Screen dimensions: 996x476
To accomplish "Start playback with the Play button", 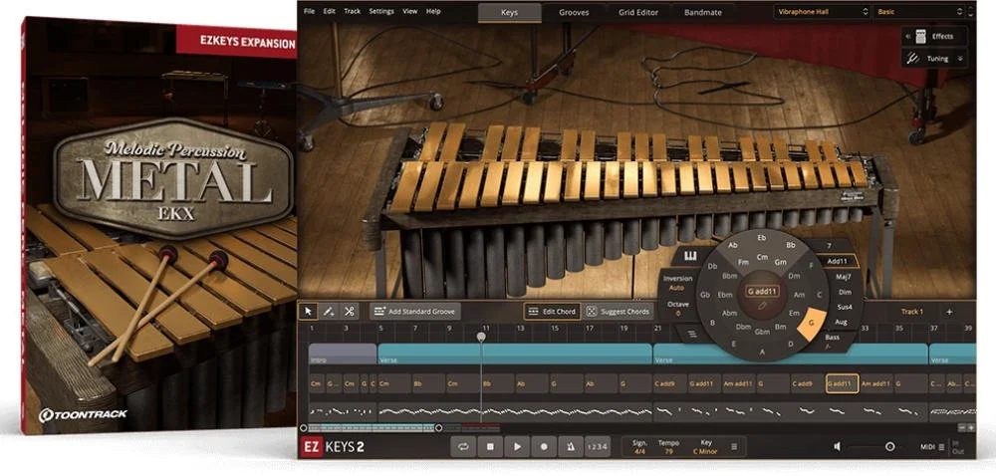I will point(517,446).
